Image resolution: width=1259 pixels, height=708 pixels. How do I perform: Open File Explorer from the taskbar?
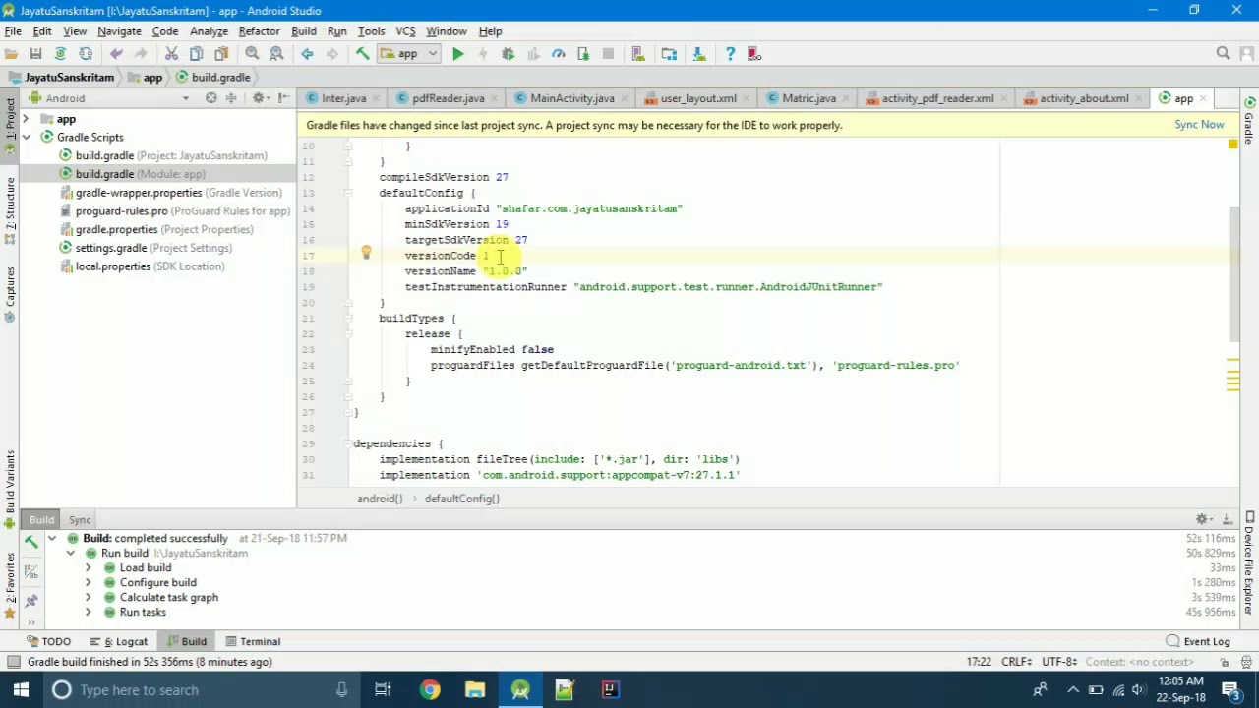[x=475, y=689]
